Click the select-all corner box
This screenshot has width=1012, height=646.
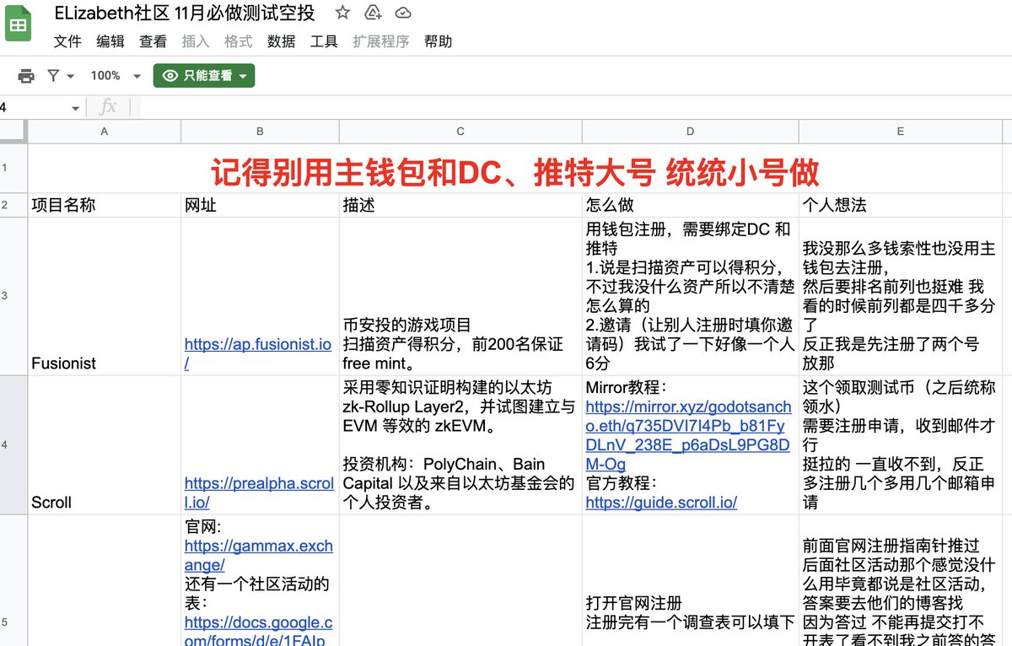13,132
